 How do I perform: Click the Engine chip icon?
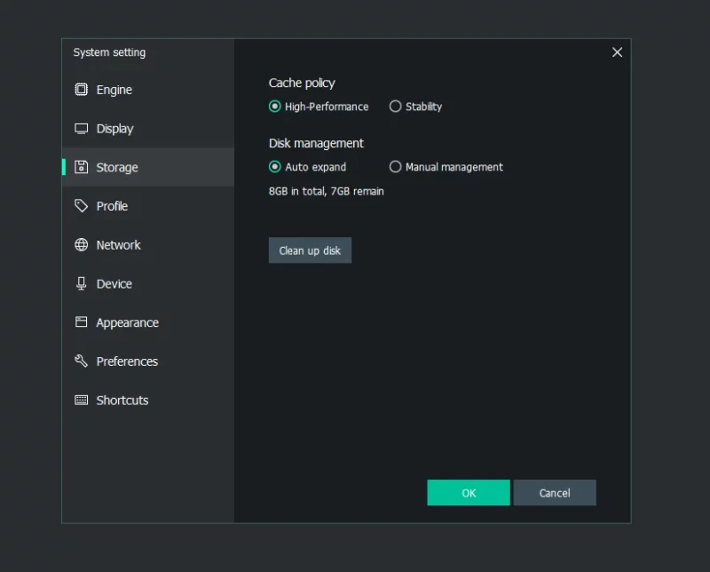click(81, 90)
